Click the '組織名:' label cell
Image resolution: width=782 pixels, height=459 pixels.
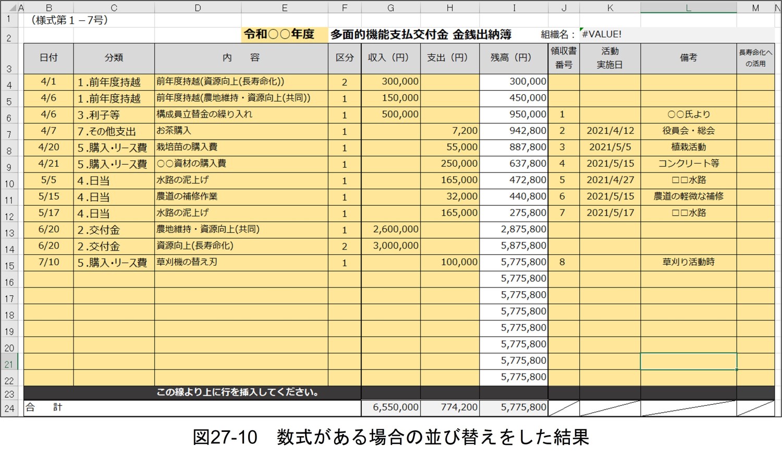[558, 34]
